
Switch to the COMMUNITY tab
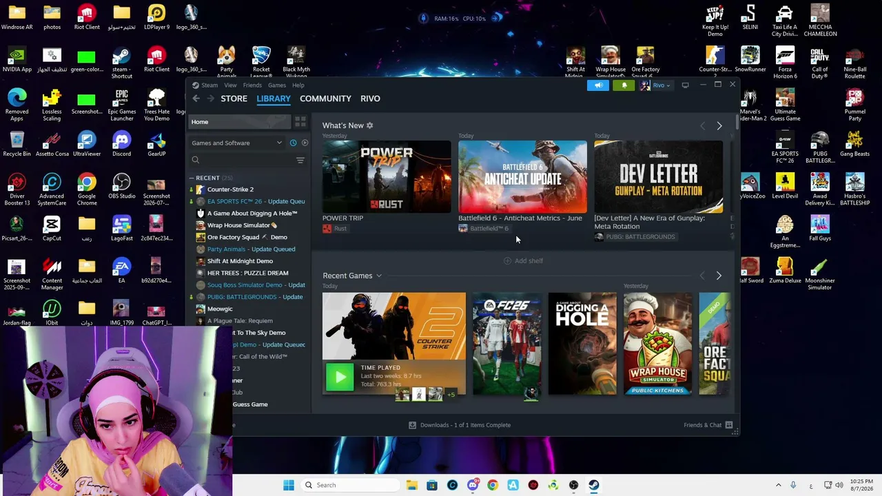click(325, 99)
